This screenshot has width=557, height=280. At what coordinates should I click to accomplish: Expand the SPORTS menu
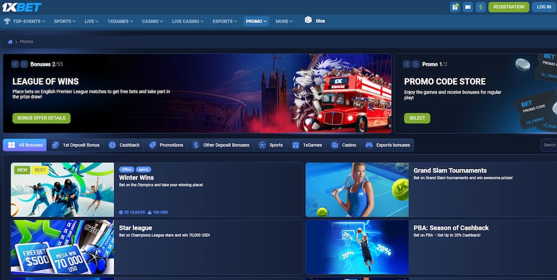click(x=65, y=21)
